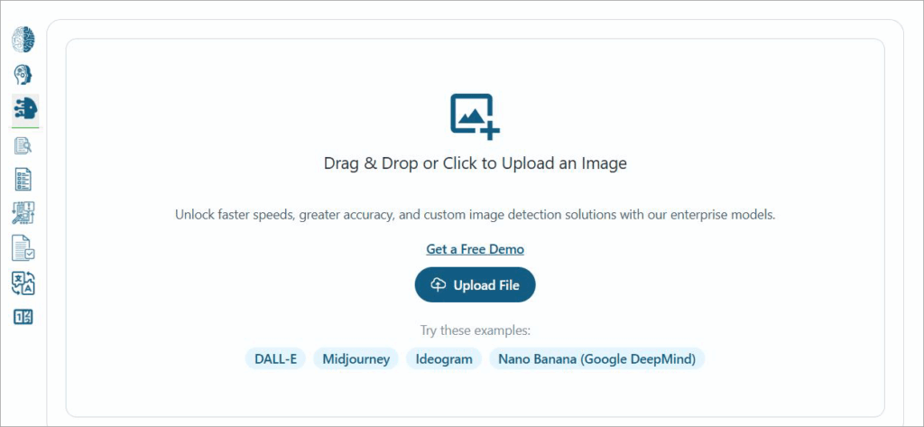
Task: Open the head-with-gears AI tool icon
Action: coord(23,75)
